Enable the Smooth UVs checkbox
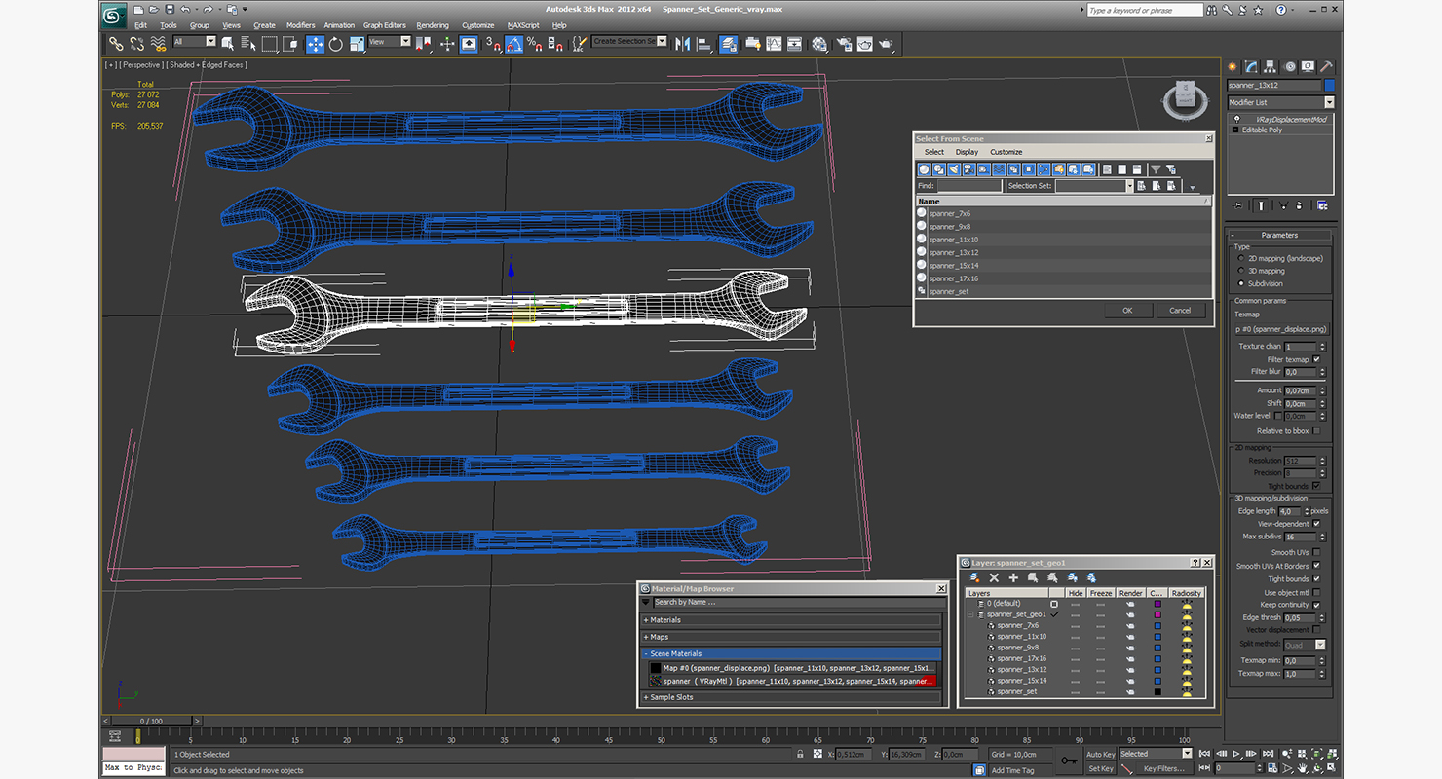The height and width of the screenshot is (779, 1442). coord(1316,552)
